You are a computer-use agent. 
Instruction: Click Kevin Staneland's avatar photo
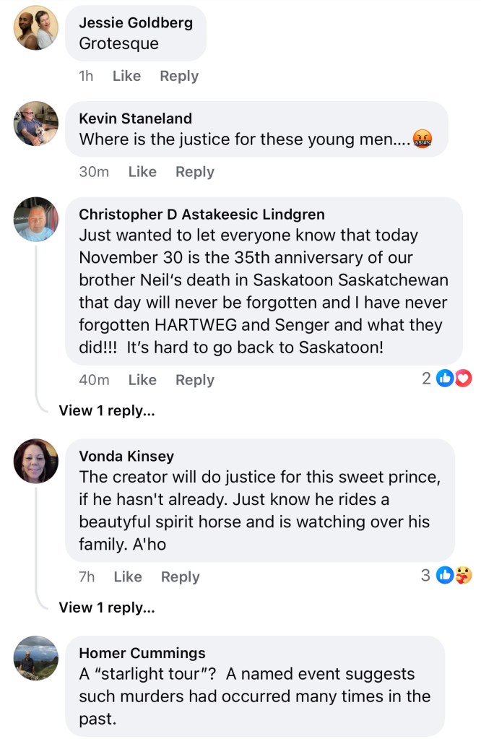[36, 124]
